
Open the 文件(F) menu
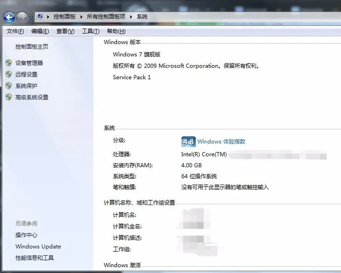tap(15, 32)
